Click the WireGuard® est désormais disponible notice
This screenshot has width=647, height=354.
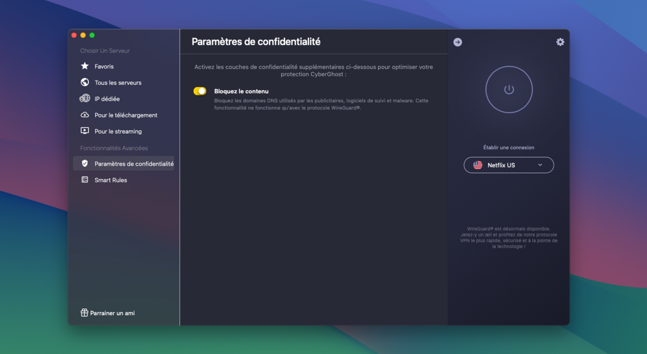[x=508, y=237]
